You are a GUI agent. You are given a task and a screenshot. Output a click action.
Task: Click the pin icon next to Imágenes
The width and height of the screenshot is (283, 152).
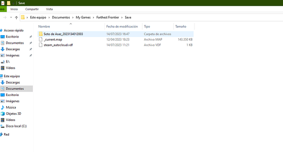tap(31, 56)
